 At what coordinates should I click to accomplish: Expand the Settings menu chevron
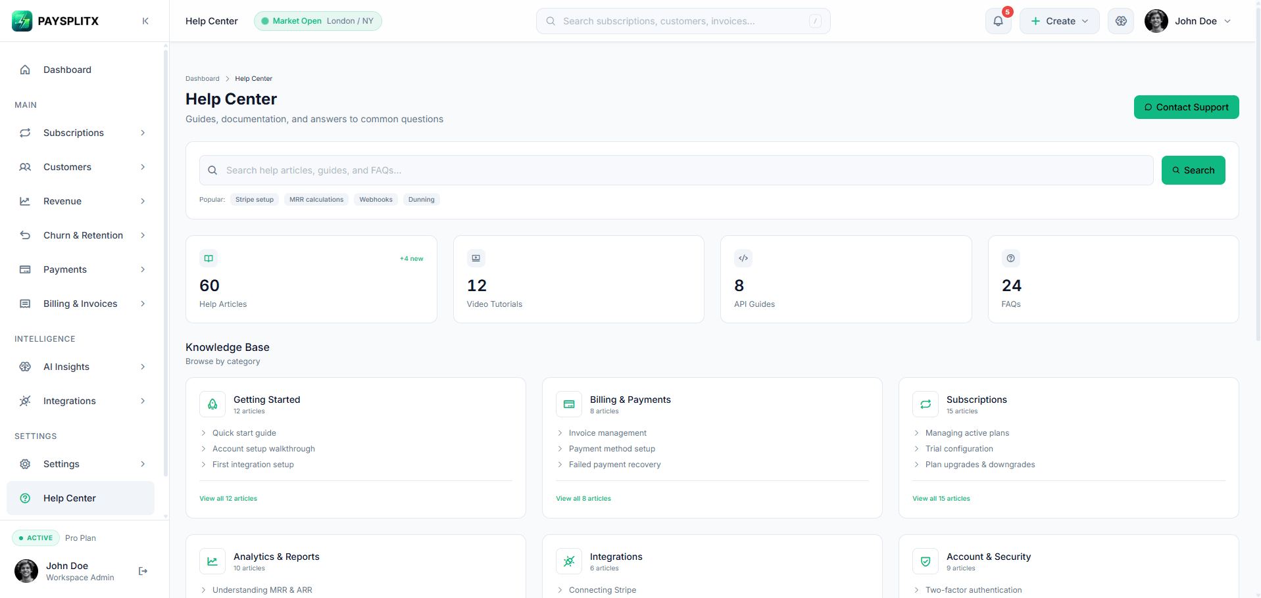(x=143, y=464)
